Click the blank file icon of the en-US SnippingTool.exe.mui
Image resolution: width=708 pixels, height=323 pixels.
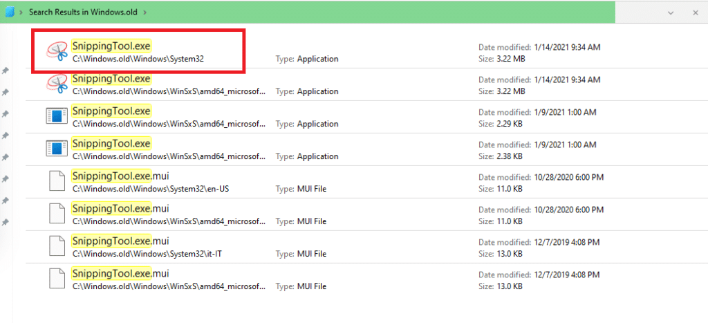click(57, 181)
